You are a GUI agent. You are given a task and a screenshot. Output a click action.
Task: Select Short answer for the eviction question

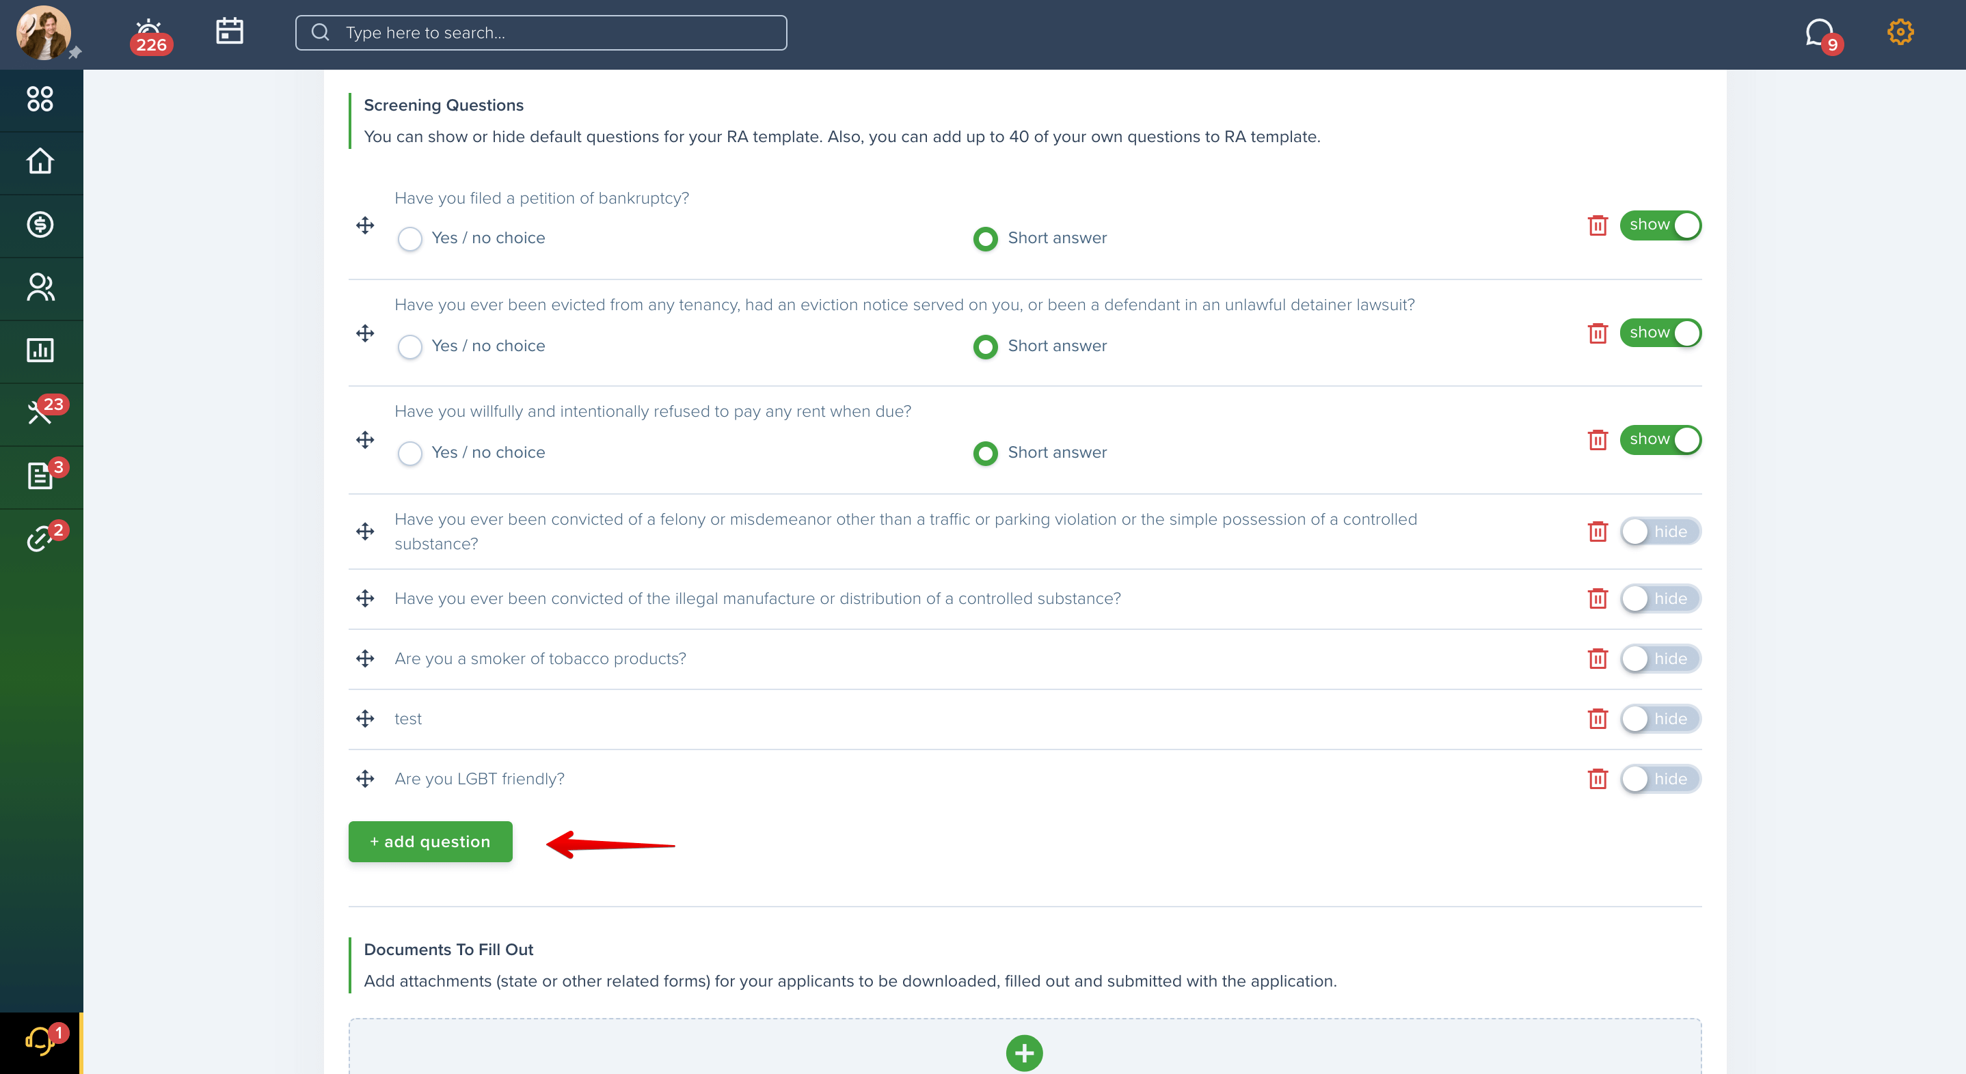coord(985,346)
